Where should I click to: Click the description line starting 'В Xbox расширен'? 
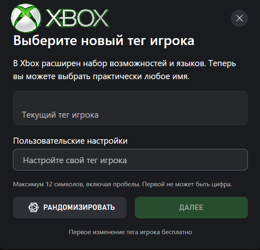[x=124, y=63]
